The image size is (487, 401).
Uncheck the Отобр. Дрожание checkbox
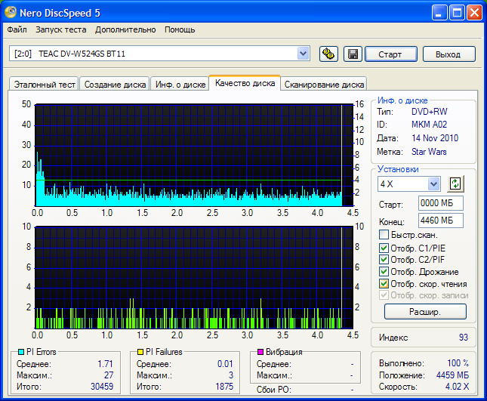click(x=384, y=272)
